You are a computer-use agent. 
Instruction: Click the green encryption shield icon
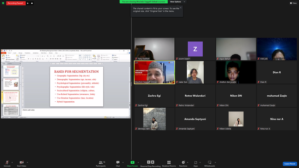tap(3, 3)
